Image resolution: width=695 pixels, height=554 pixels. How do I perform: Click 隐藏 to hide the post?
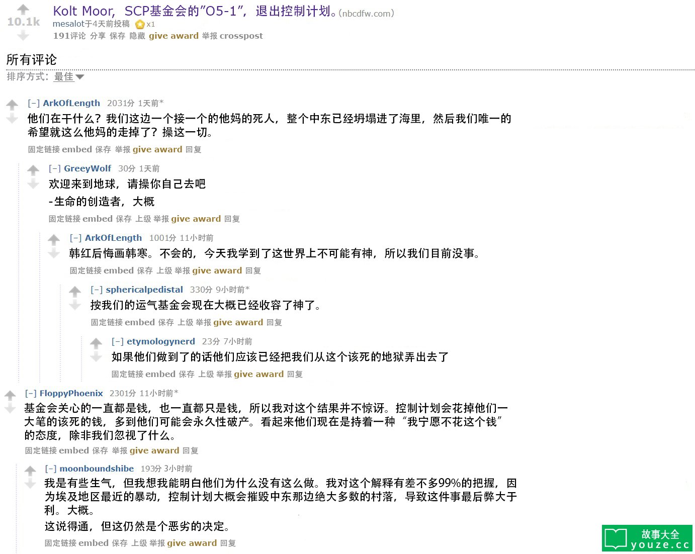point(137,36)
